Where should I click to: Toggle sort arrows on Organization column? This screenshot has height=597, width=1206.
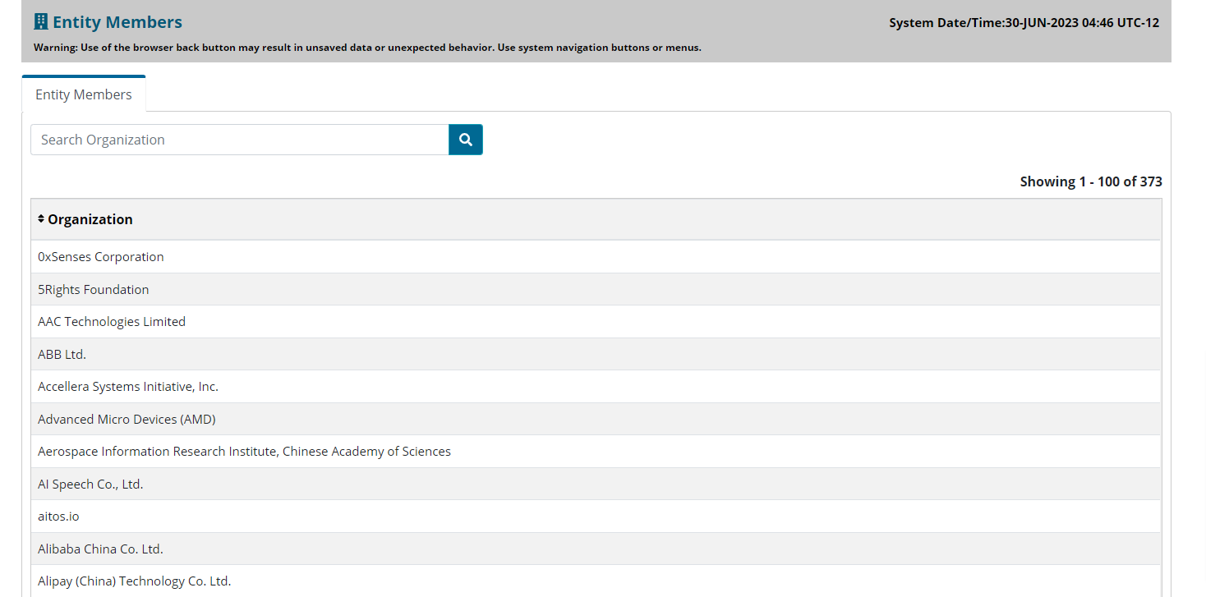[41, 218]
